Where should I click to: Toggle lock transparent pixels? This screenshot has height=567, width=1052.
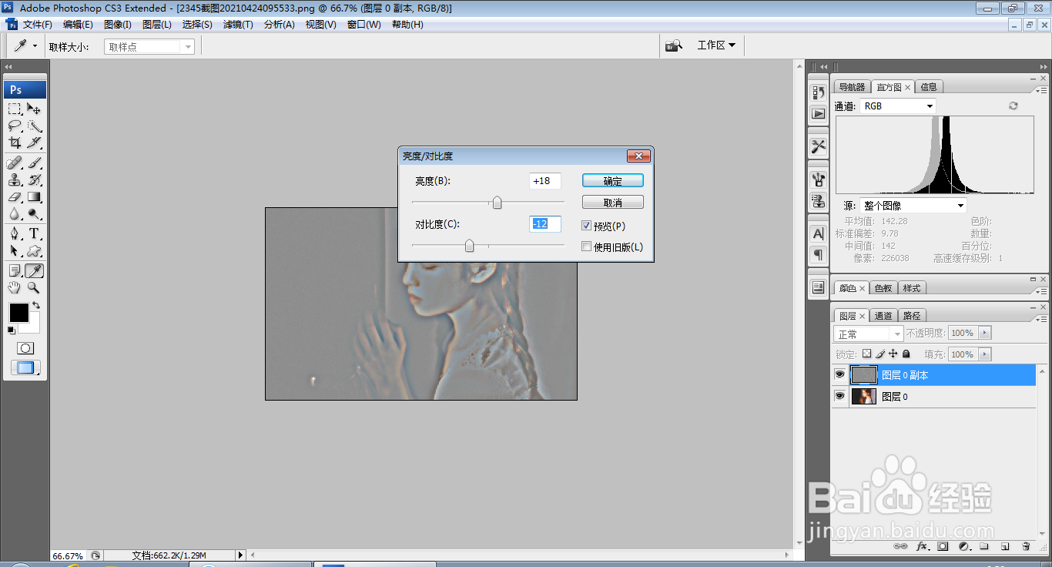coord(866,354)
